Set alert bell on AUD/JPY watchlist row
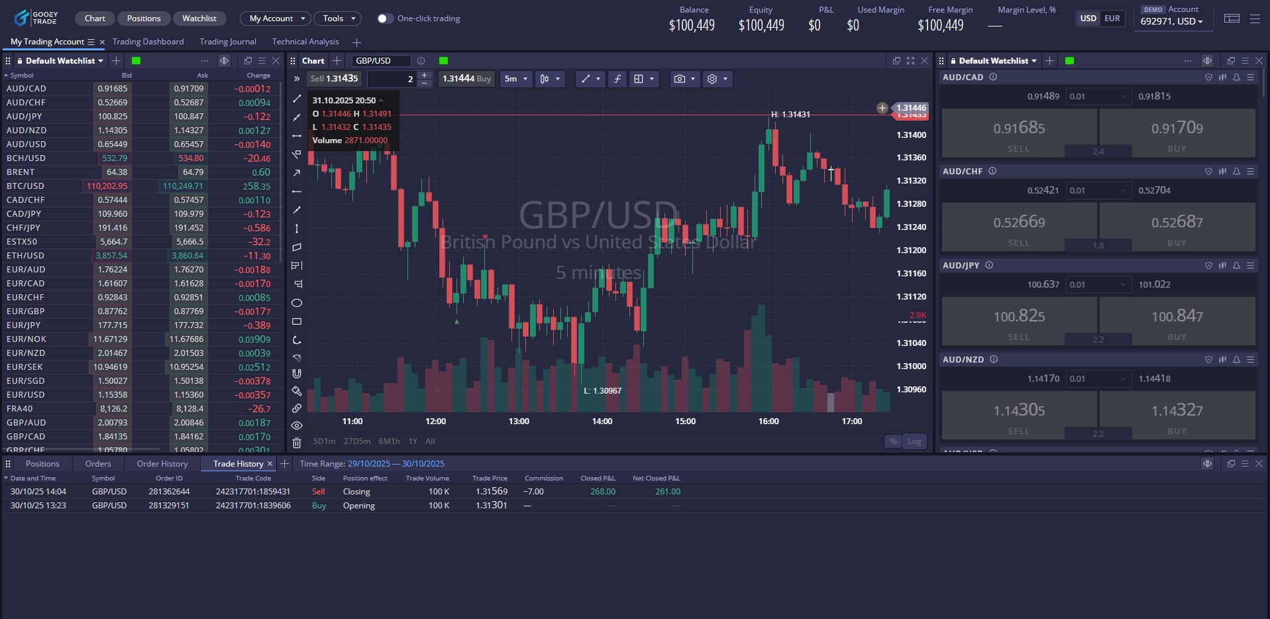 pyautogui.click(x=1236, y=265)
